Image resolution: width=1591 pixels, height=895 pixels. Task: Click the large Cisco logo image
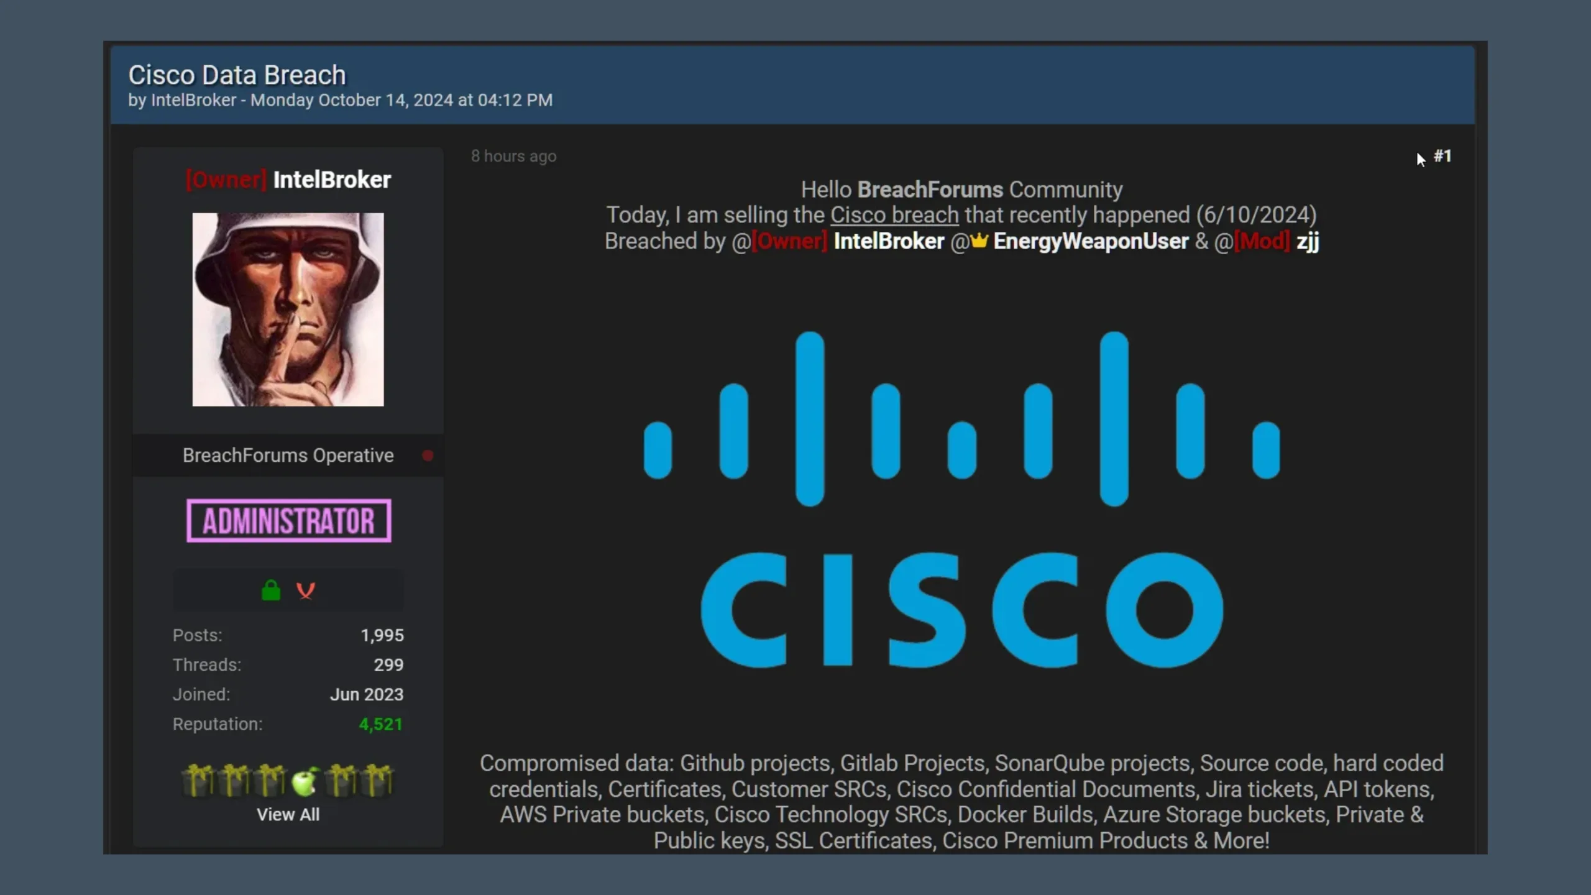pos(961,500)
